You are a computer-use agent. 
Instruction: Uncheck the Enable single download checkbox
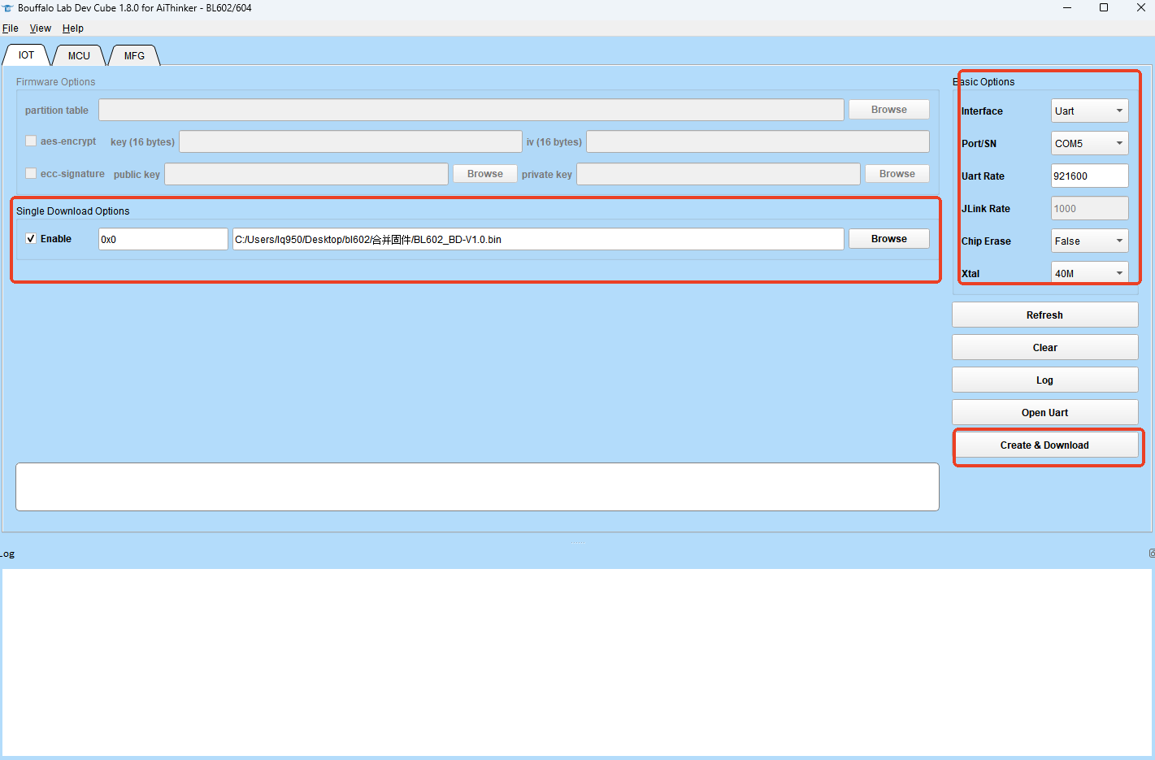pos(31,239)
